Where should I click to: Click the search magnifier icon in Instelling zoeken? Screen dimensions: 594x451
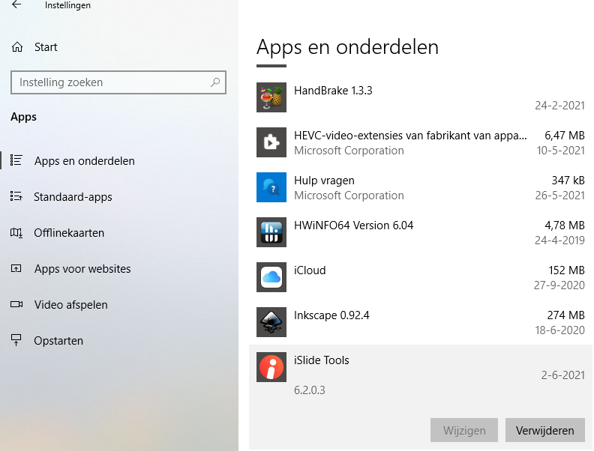point(215,82)
